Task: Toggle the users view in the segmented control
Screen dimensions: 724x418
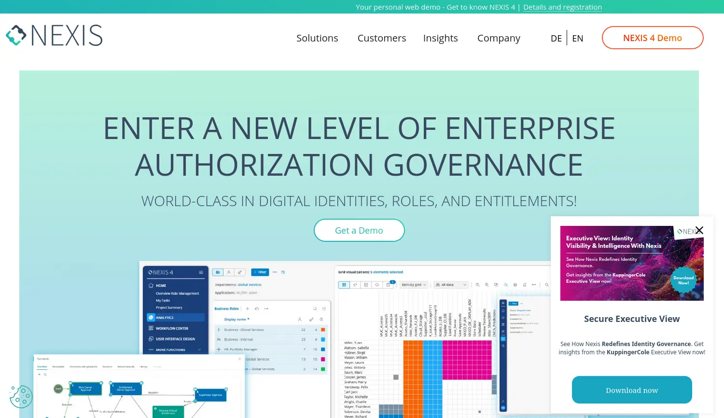Action: (218, 272)
